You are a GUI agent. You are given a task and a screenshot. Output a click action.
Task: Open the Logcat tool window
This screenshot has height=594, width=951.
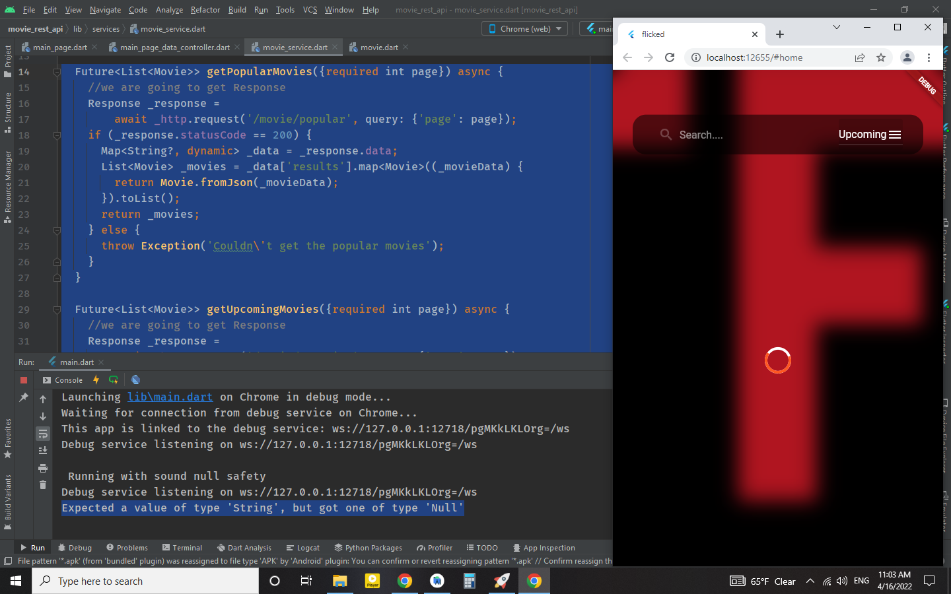click(303, 548)
